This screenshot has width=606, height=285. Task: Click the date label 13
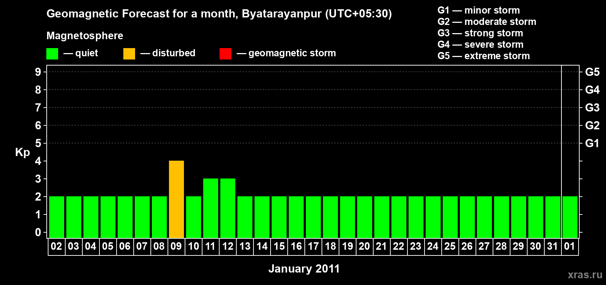click(x=245, y=246)
